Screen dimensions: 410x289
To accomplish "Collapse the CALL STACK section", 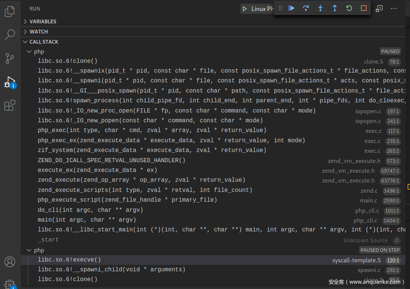I will pos(44,42).
